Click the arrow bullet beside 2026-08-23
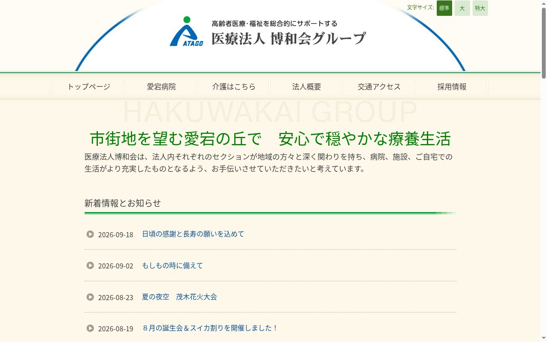 [90, 297]
